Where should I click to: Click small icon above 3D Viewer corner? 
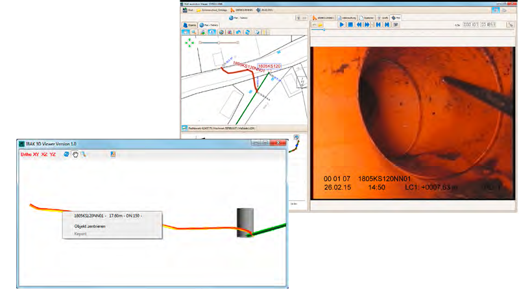296,137
